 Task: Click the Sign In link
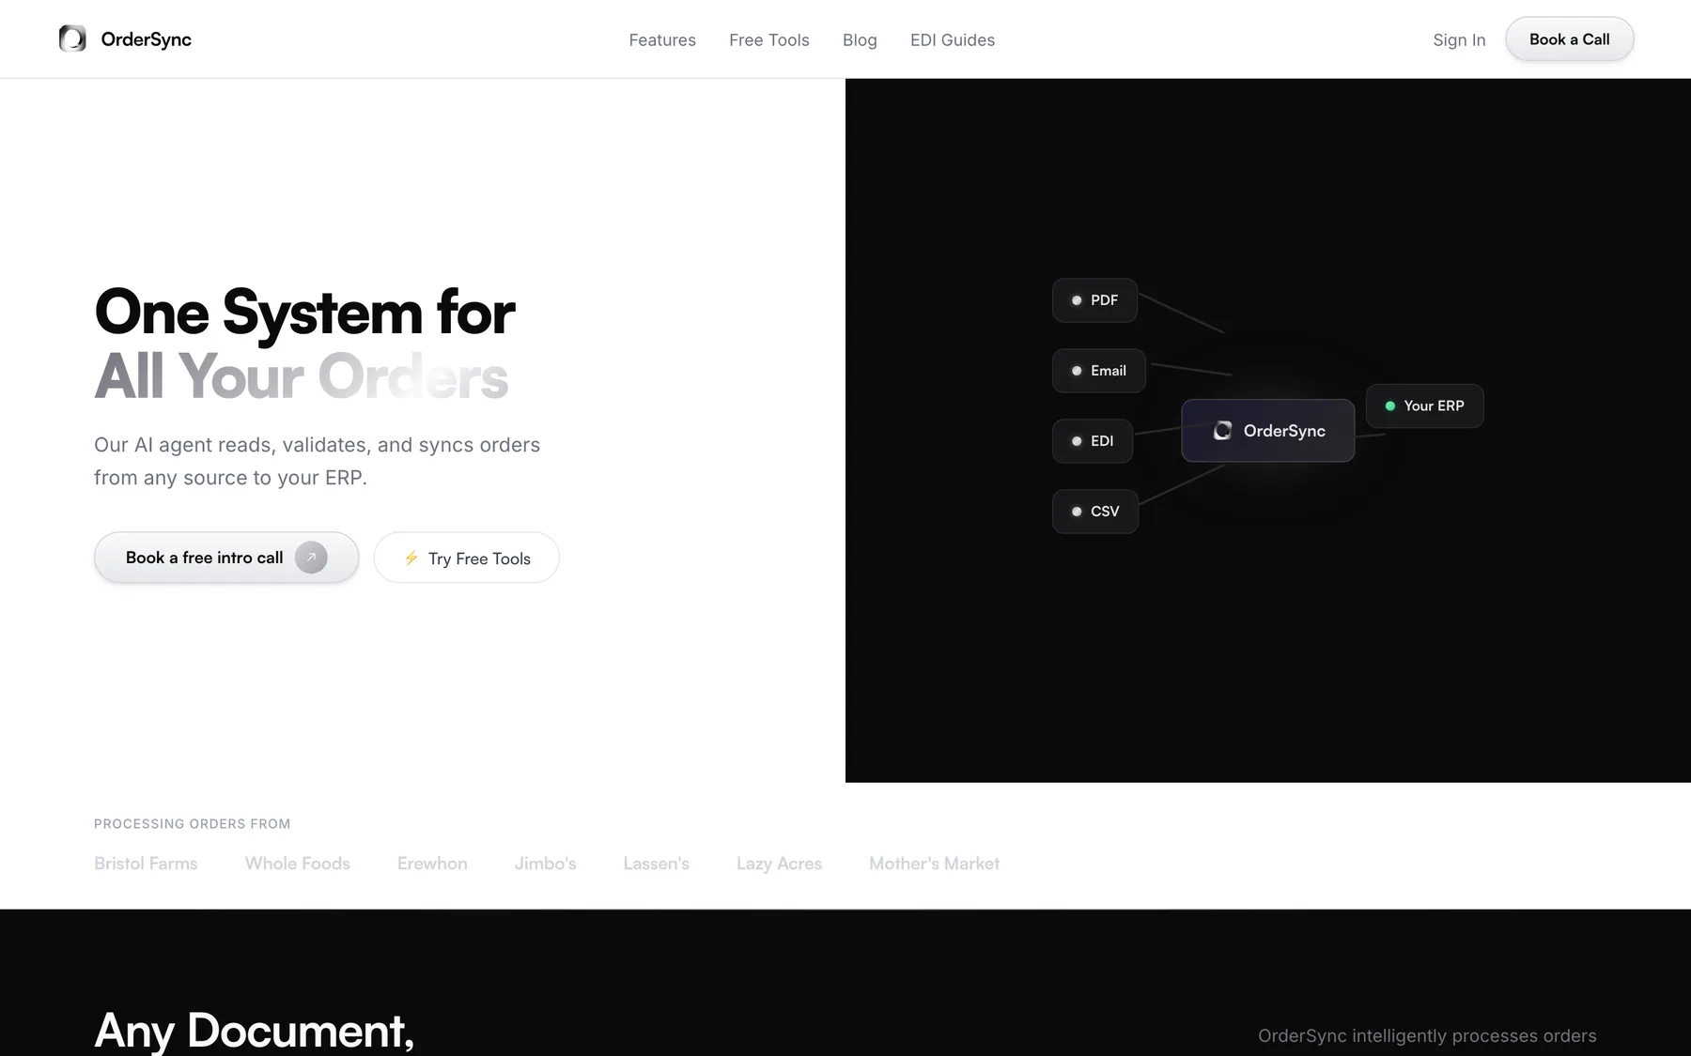1459,39
